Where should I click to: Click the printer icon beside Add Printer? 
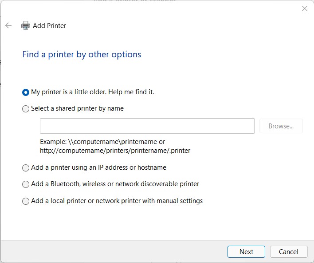26,26
